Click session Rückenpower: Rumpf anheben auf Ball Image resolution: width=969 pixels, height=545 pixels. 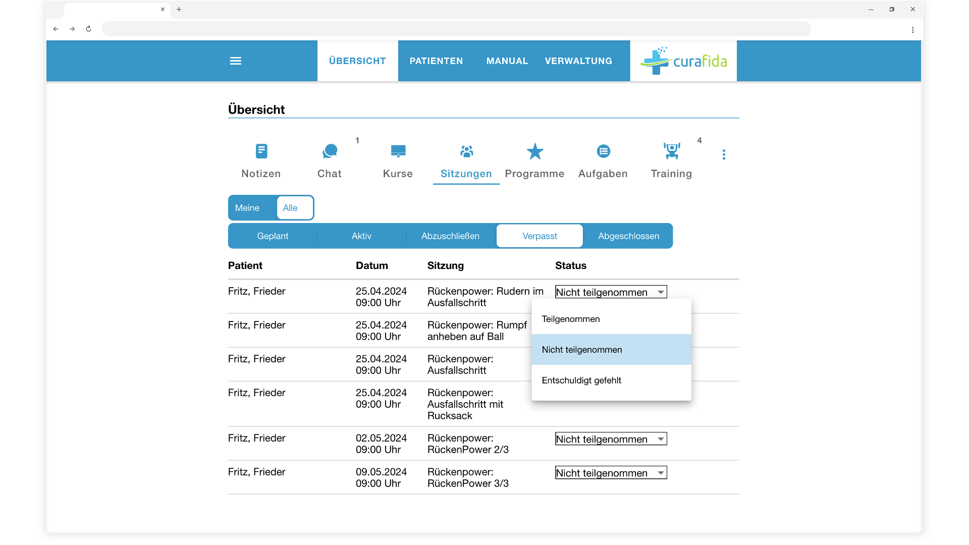[477, 331]
